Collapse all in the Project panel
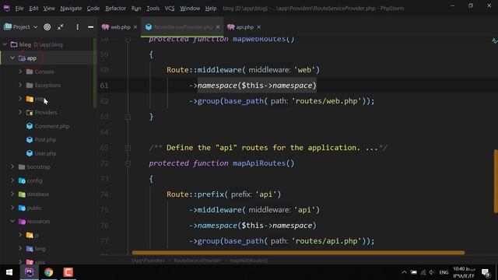This screenshot has height=280, width=498. click(x=61, y=27)
